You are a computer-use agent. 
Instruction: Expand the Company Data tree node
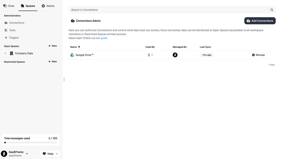pyautogui.click(x=5, y=53)
